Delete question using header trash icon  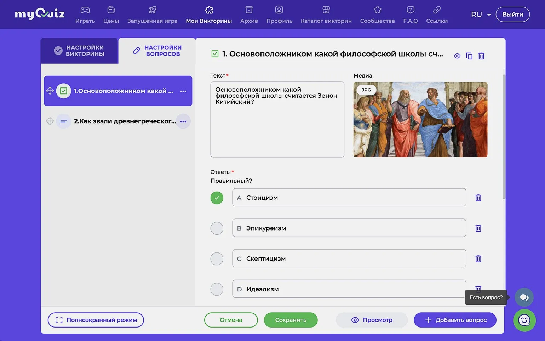pyautogui.click(x=481, y=56)
